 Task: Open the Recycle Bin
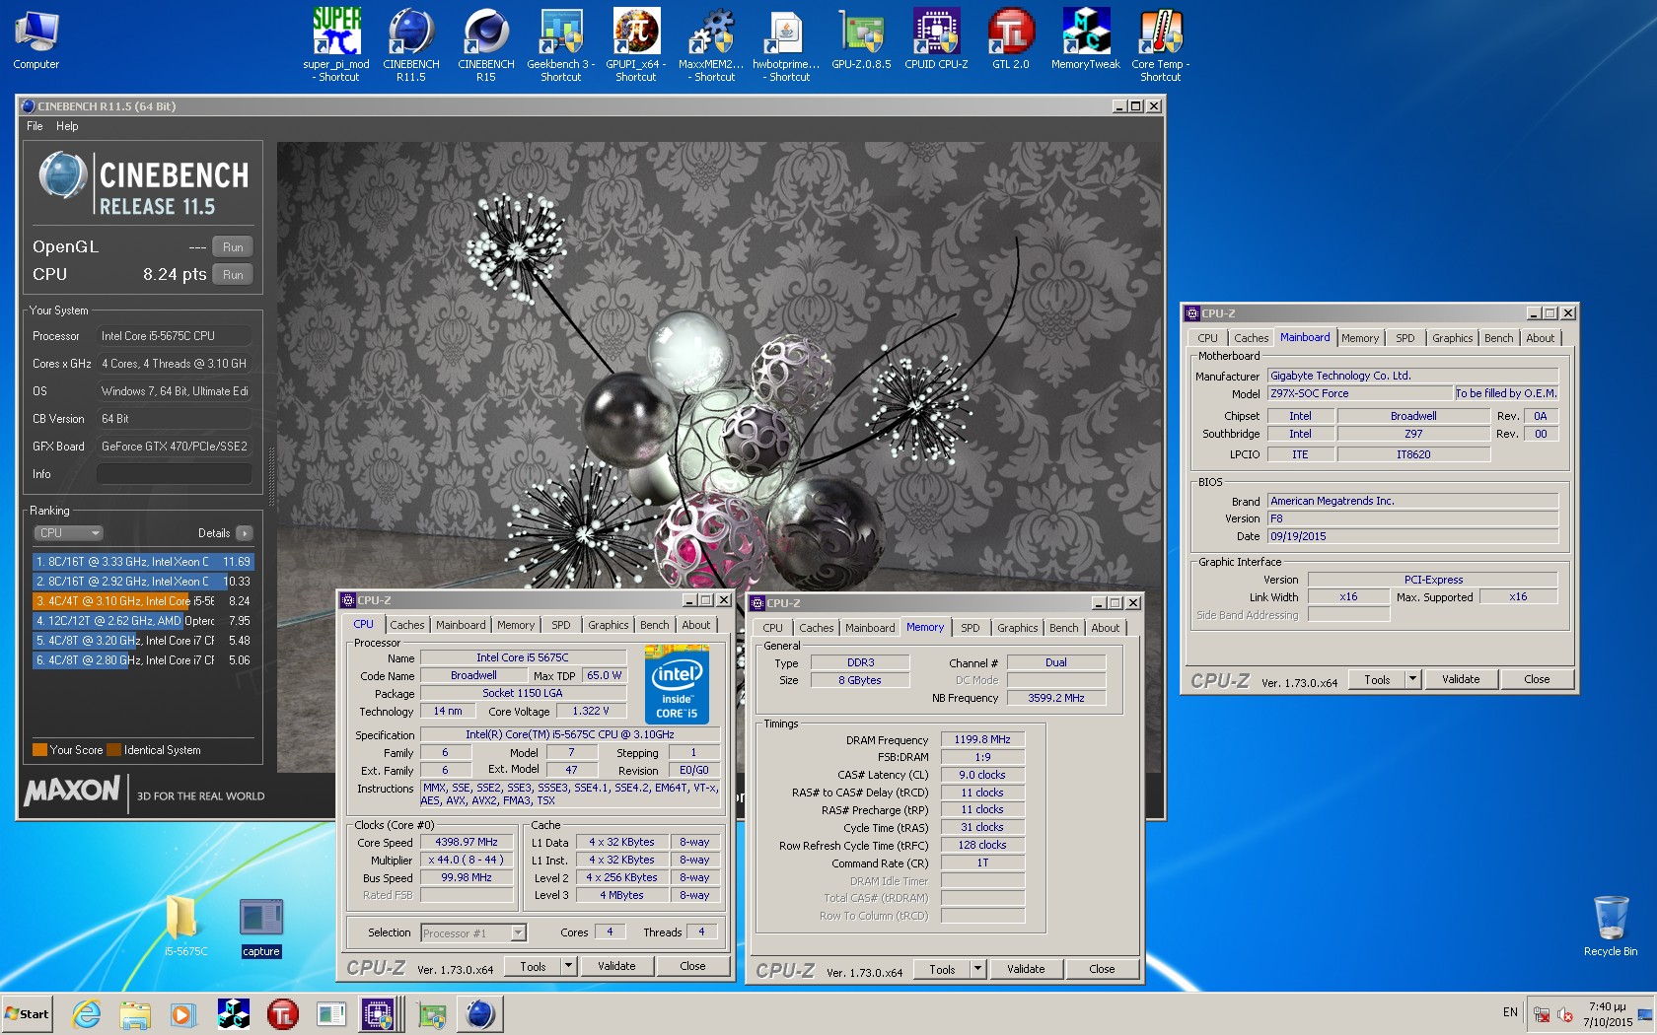(x=1611, y=927)
